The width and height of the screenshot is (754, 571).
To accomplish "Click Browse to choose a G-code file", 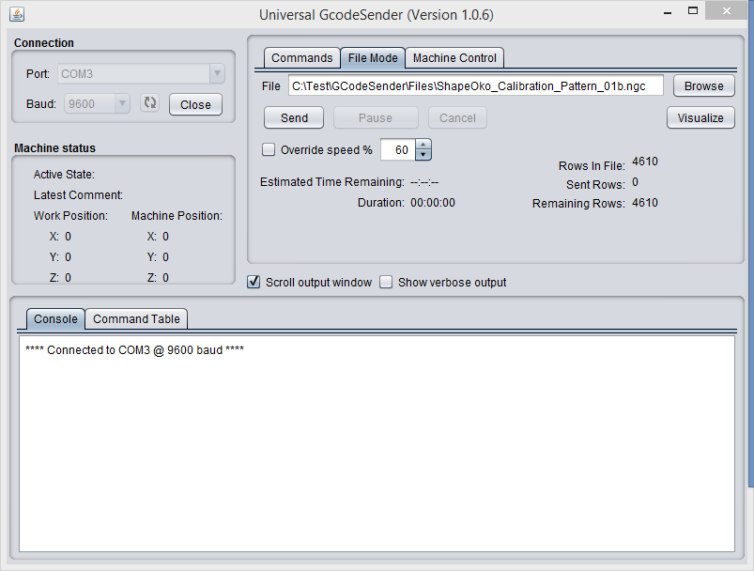I will (x=703, y=85).
